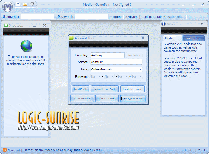Open the folder icon in quick toolbar
Screen dimensions: 209x154
pyautogui.click(x=25, y=4)
